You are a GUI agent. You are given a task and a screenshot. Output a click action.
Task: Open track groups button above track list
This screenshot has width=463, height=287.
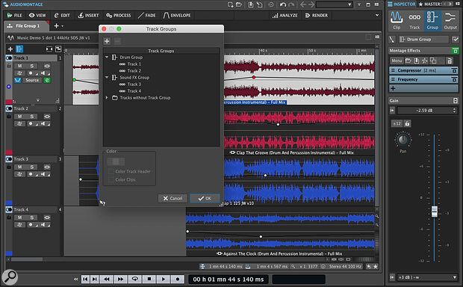[x=19, y=49]
